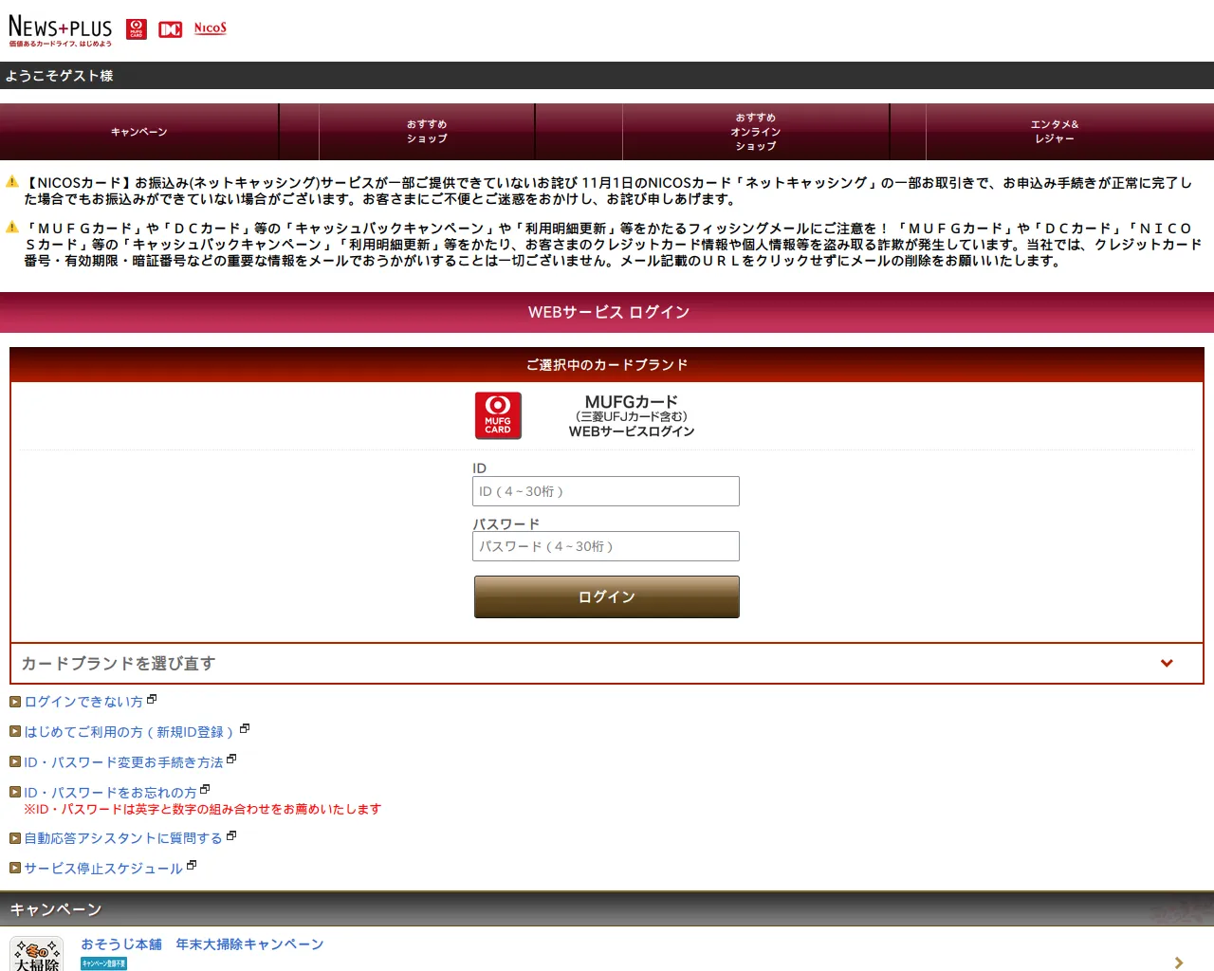The image size is (1214, 971).
Task: Click arrow bullet before ログインできない方
Action: point(15,702)
